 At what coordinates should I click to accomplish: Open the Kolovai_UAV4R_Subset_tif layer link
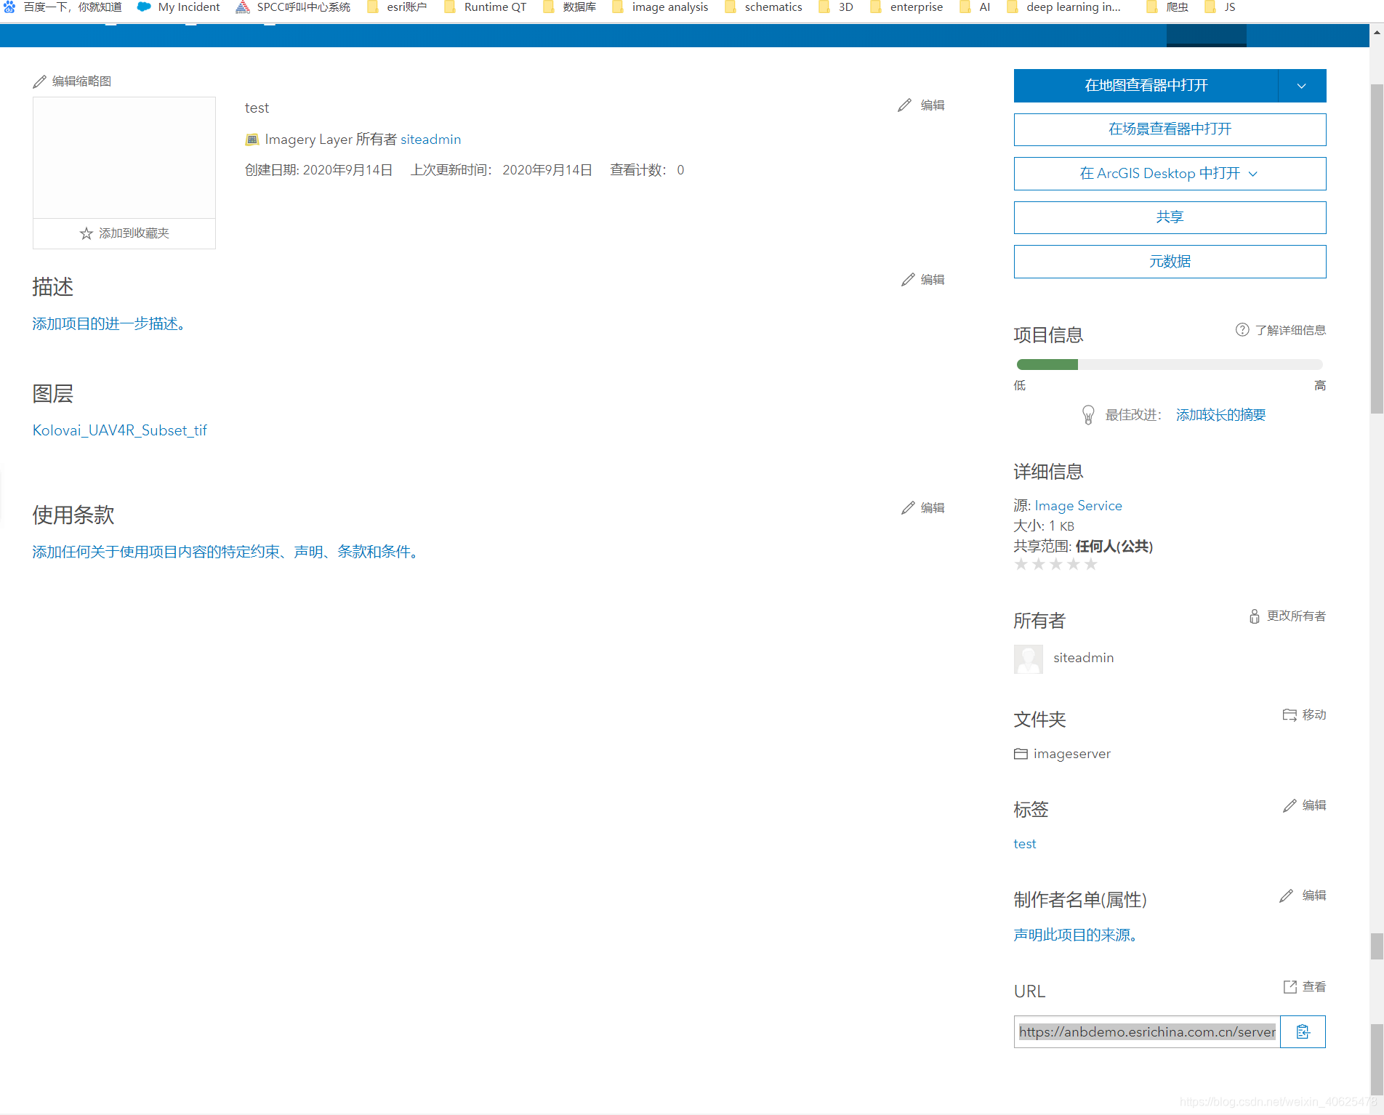pyautogui.click(x=120, y=430)
